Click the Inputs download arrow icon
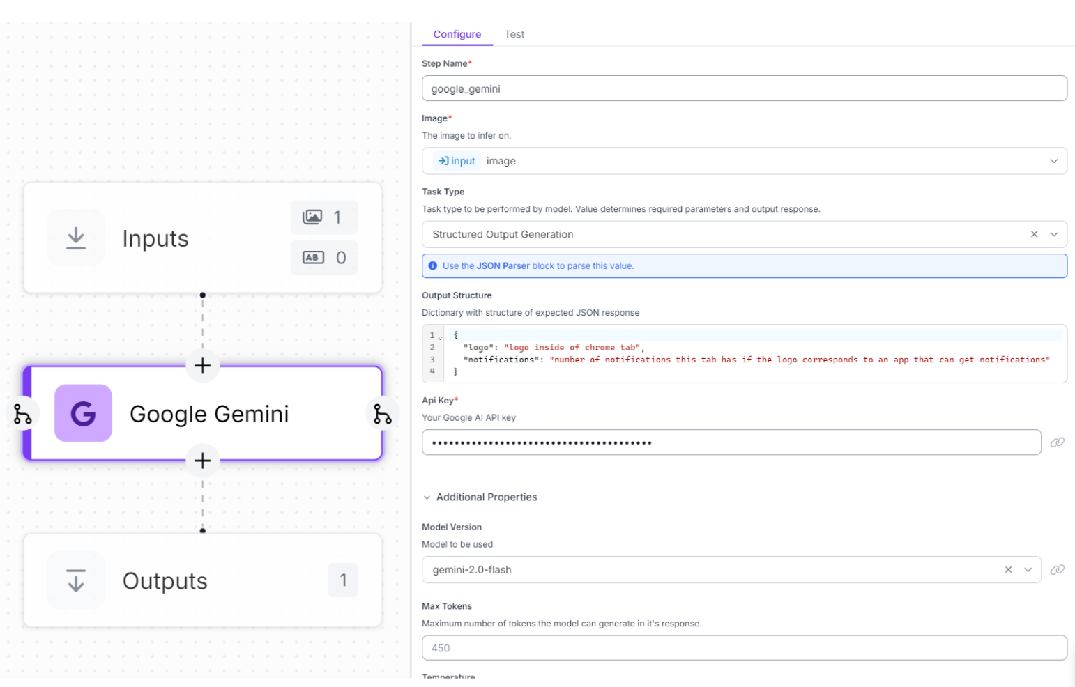 point(76,238)
